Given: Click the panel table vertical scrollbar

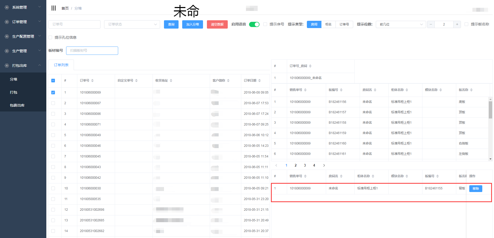Looking at the screenshot, I should pyautogui.click(x=490, y=110).
